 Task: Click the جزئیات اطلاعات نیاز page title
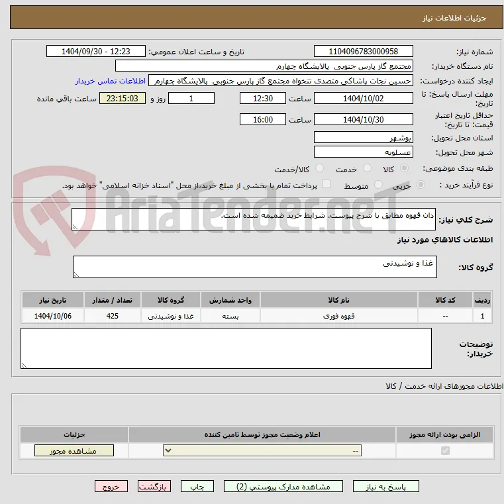pos(454,18)
